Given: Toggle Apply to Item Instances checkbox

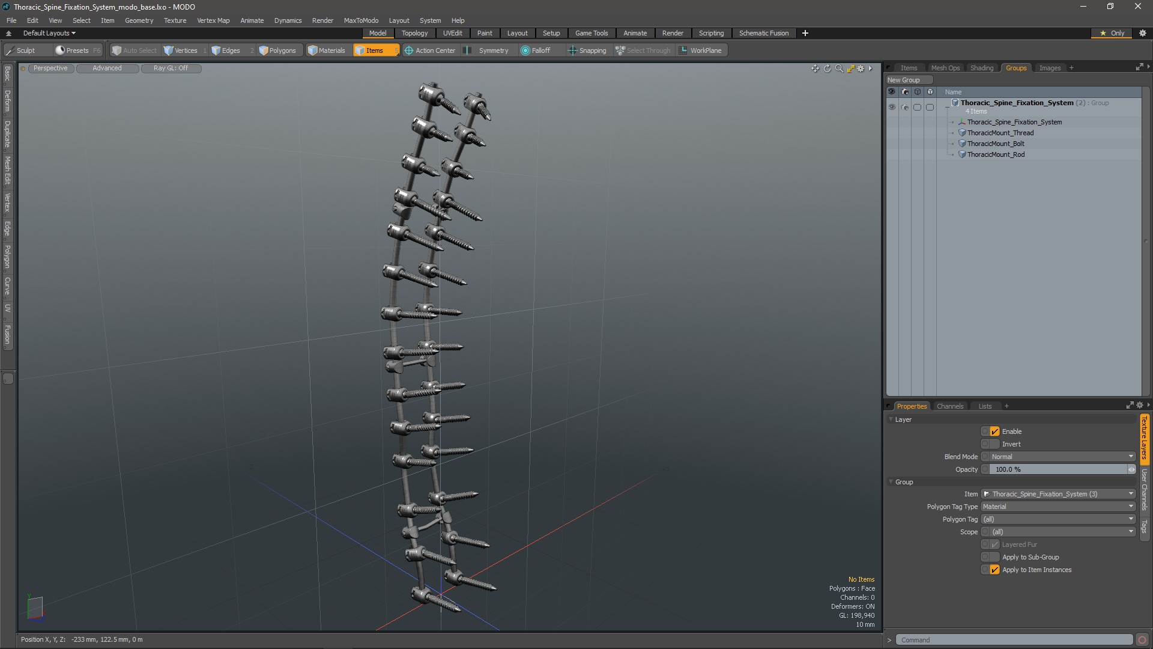Looking at the screenshot, I should 994,570.
